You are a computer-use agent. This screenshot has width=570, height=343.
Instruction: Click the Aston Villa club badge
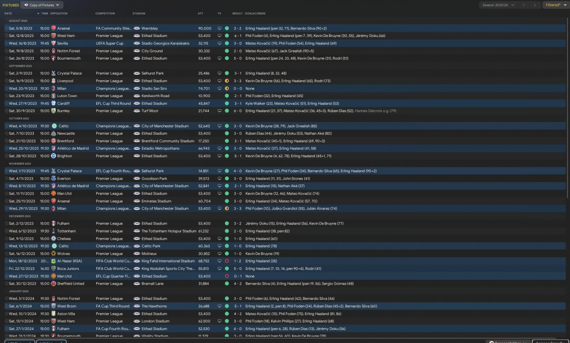(x=53, y=314)
